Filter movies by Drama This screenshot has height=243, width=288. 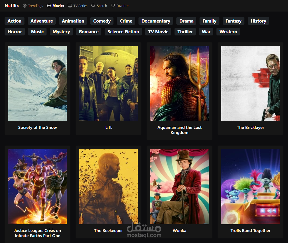click(x=186, y=21)
